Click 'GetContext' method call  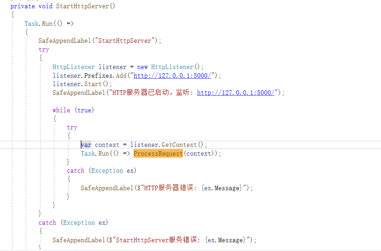pos(179,145)
